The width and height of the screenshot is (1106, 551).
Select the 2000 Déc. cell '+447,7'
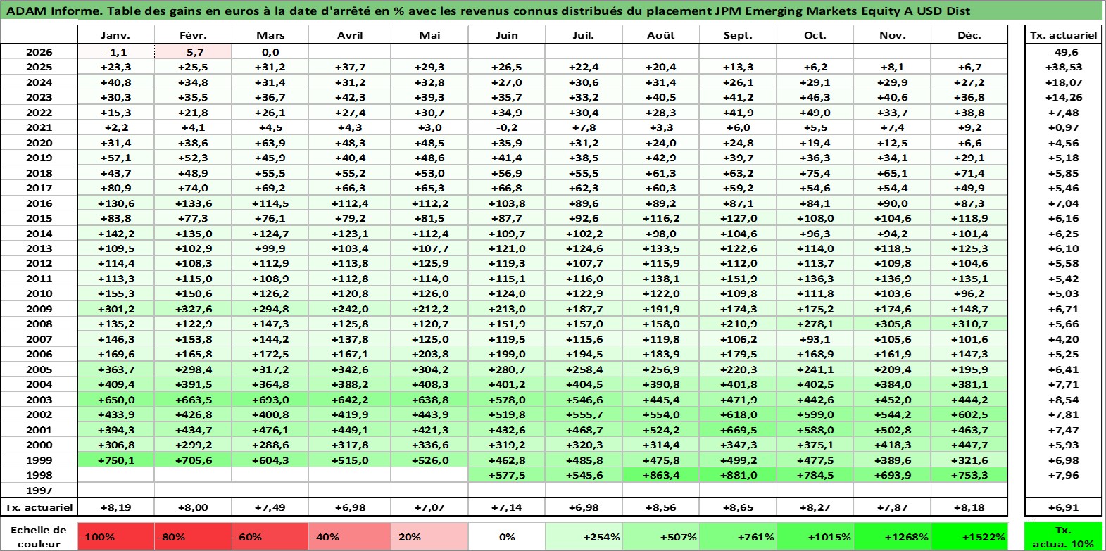pos(969,445)
